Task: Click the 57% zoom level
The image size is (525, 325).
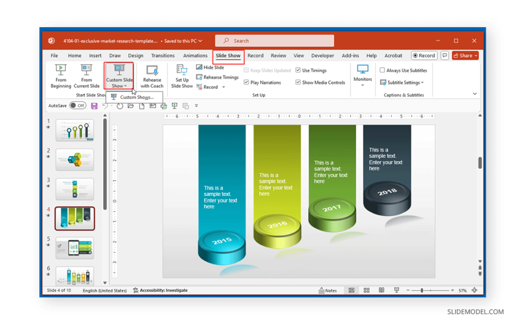Action: [463, 290]
